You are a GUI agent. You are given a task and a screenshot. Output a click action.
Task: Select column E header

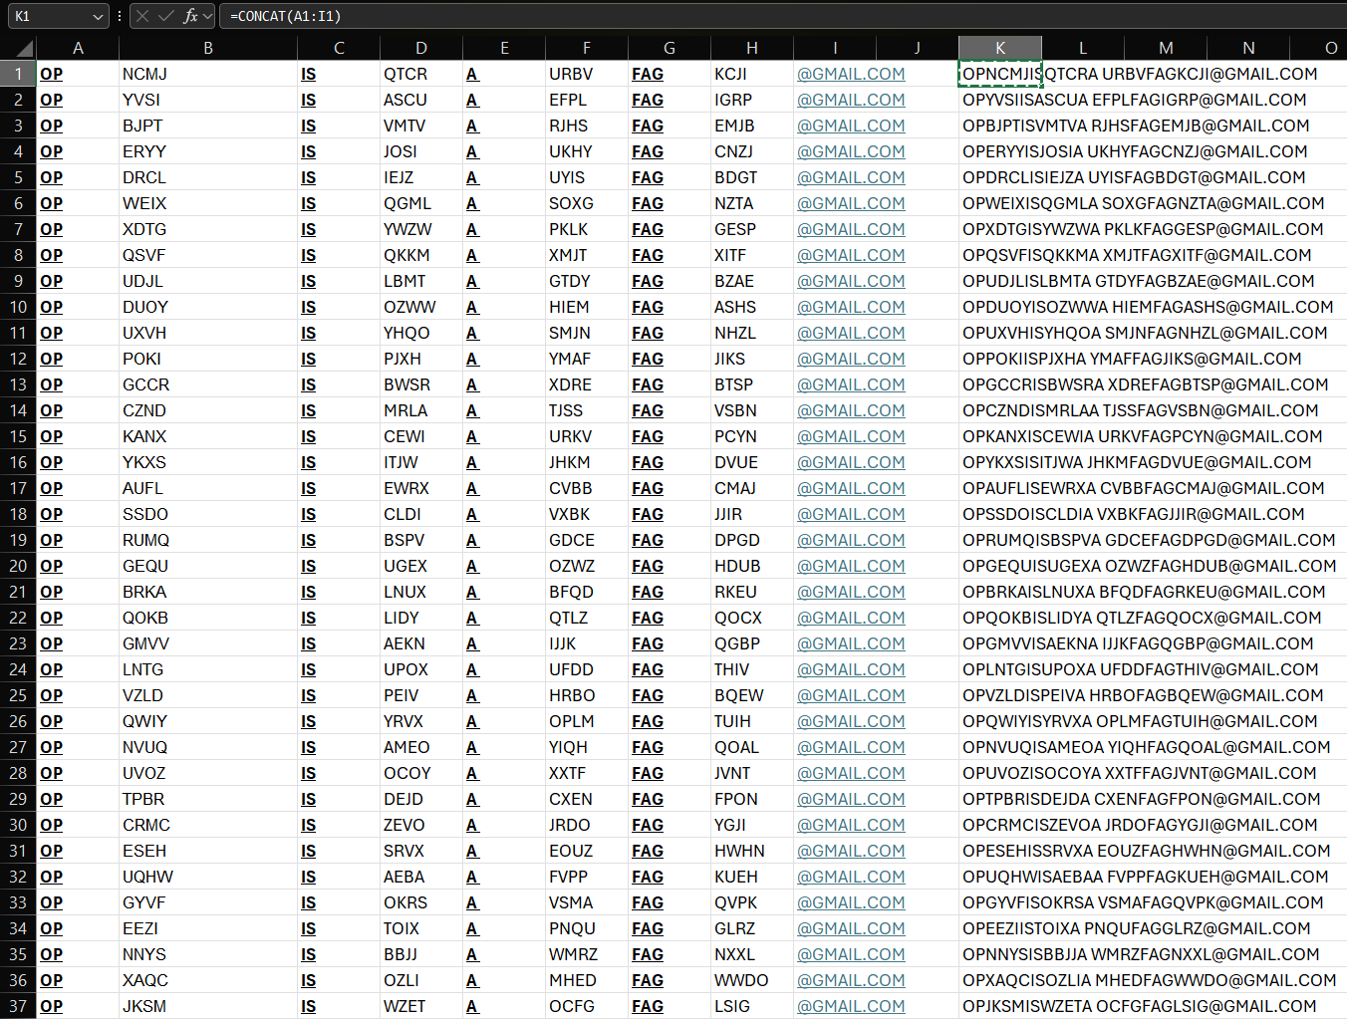click(504, 48)
